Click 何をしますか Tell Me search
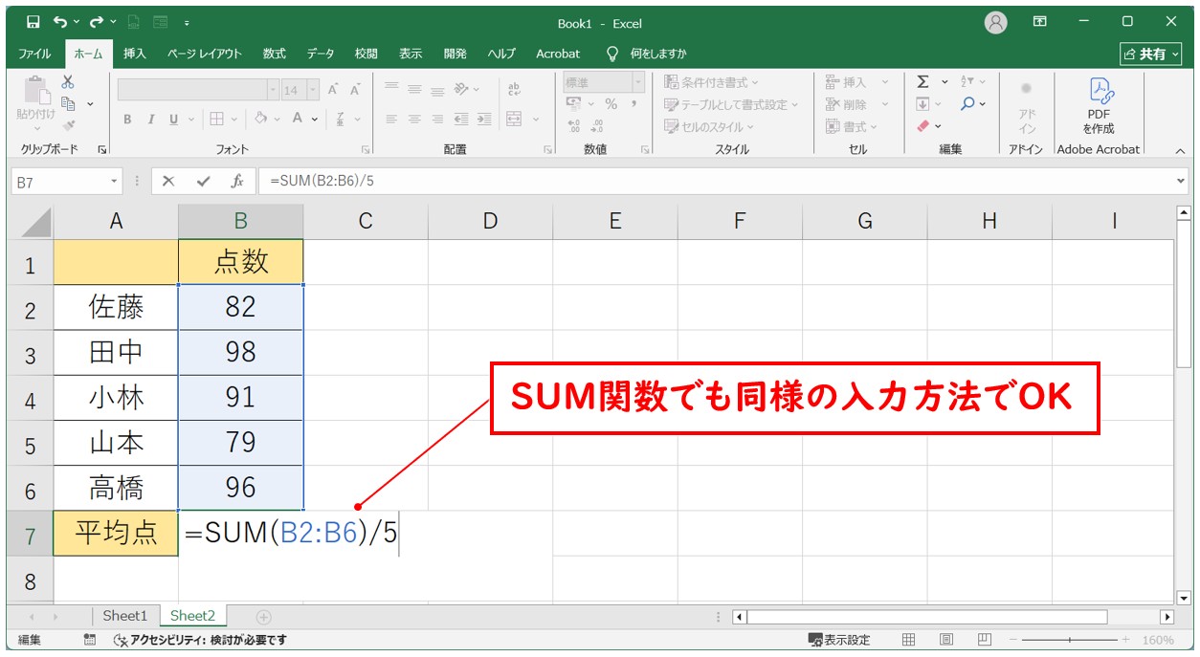1200x657 pixels. (646, 54)
